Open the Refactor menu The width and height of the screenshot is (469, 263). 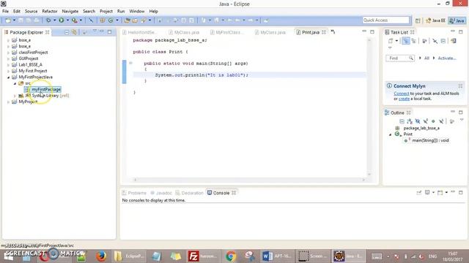[x=50, y=11]
